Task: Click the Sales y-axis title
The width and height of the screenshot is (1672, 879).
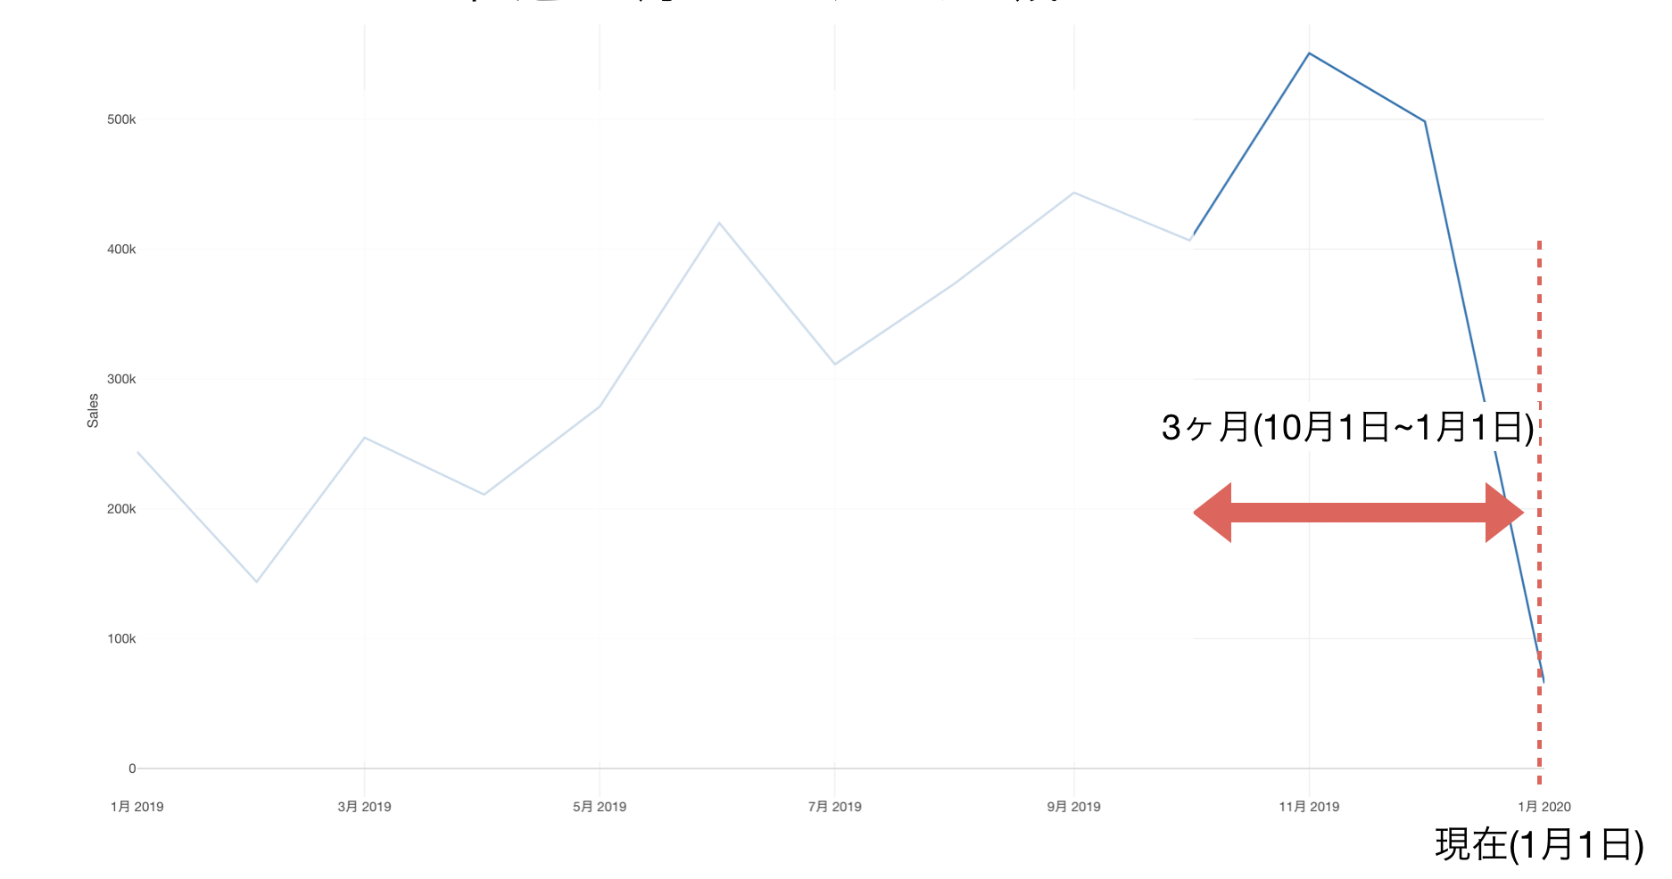Action: point(93,411)
